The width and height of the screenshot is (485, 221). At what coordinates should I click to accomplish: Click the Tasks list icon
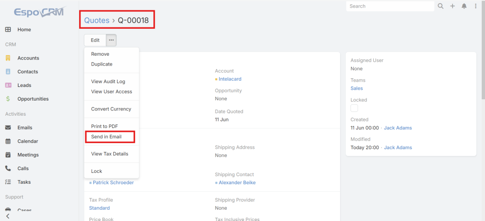8,182
